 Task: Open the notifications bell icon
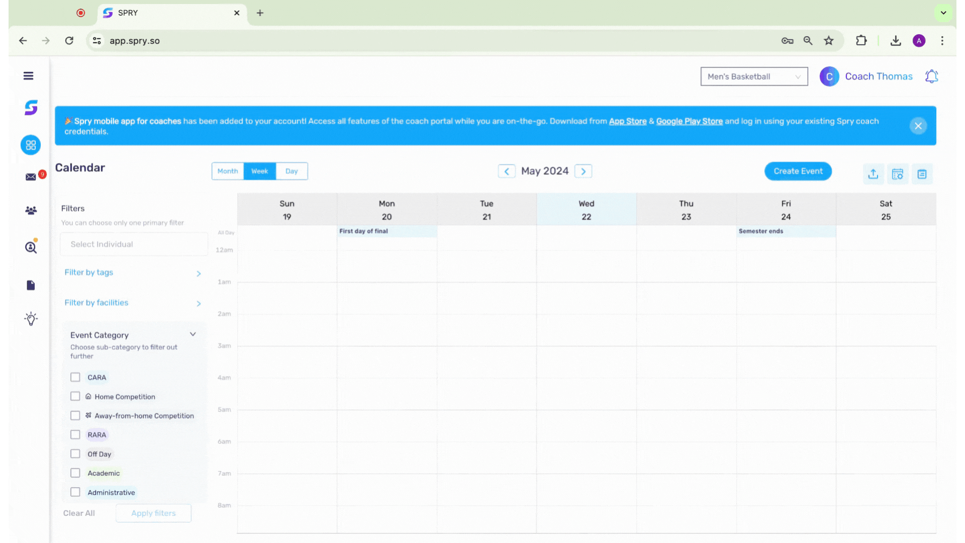tap(931, 76)
